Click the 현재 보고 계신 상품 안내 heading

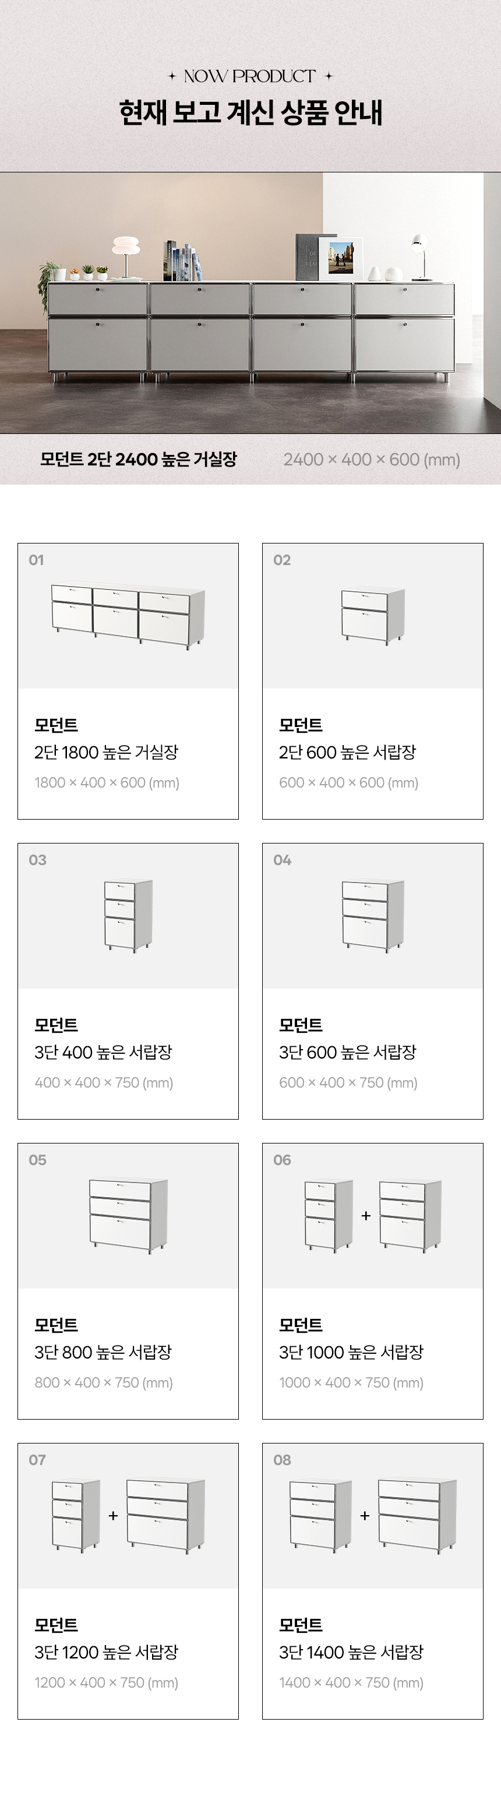pos(250,112)
